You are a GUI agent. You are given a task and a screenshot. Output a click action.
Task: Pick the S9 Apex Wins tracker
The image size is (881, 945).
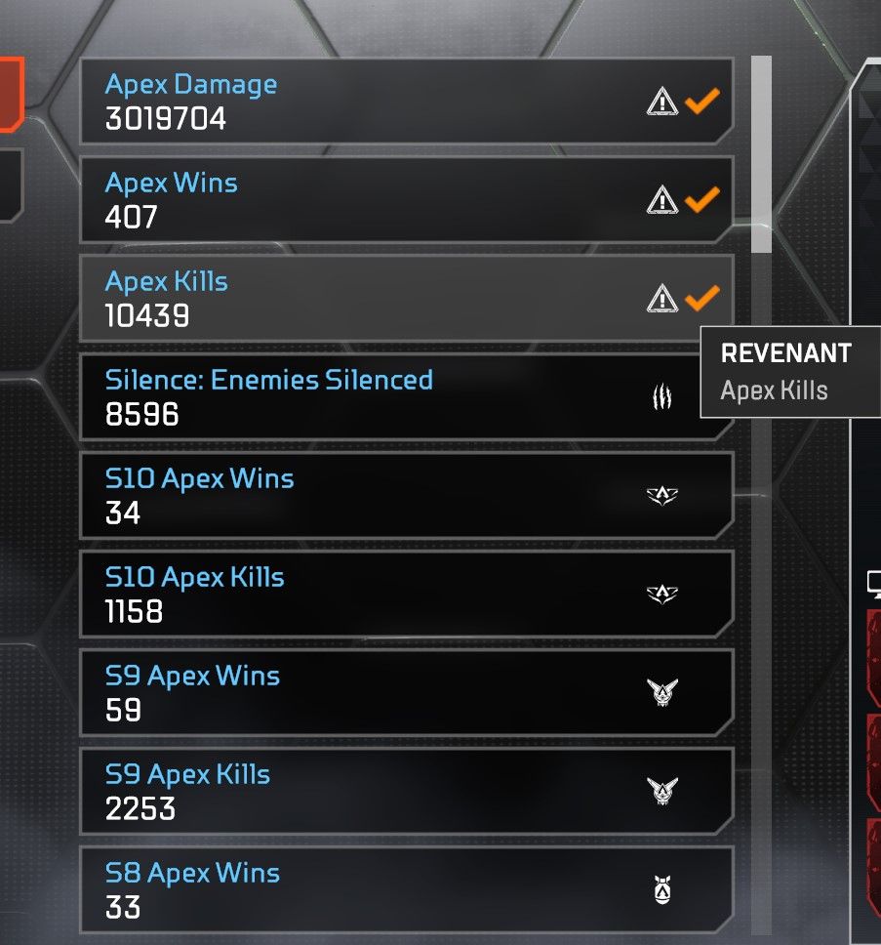click(x=407, y=692)
